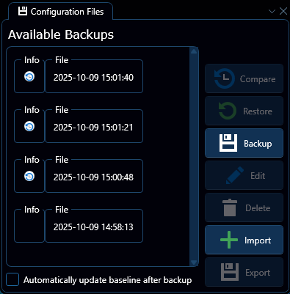Viewport: 290px width, 294px height.
Task: Click the Edit button label
Action: pos(258,176)
